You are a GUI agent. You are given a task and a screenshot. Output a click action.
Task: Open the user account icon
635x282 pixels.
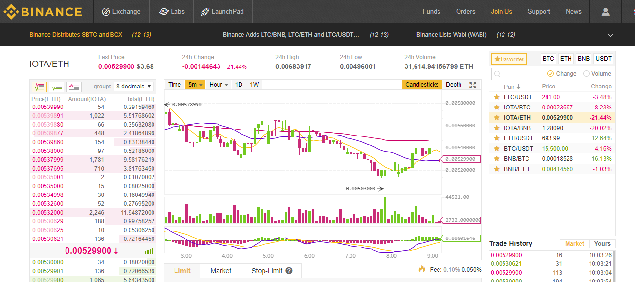(x=606, y=12)
